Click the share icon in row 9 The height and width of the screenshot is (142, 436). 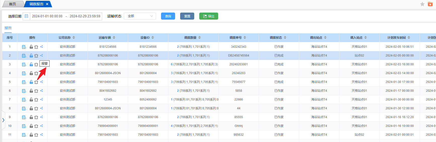click(42, 117)
